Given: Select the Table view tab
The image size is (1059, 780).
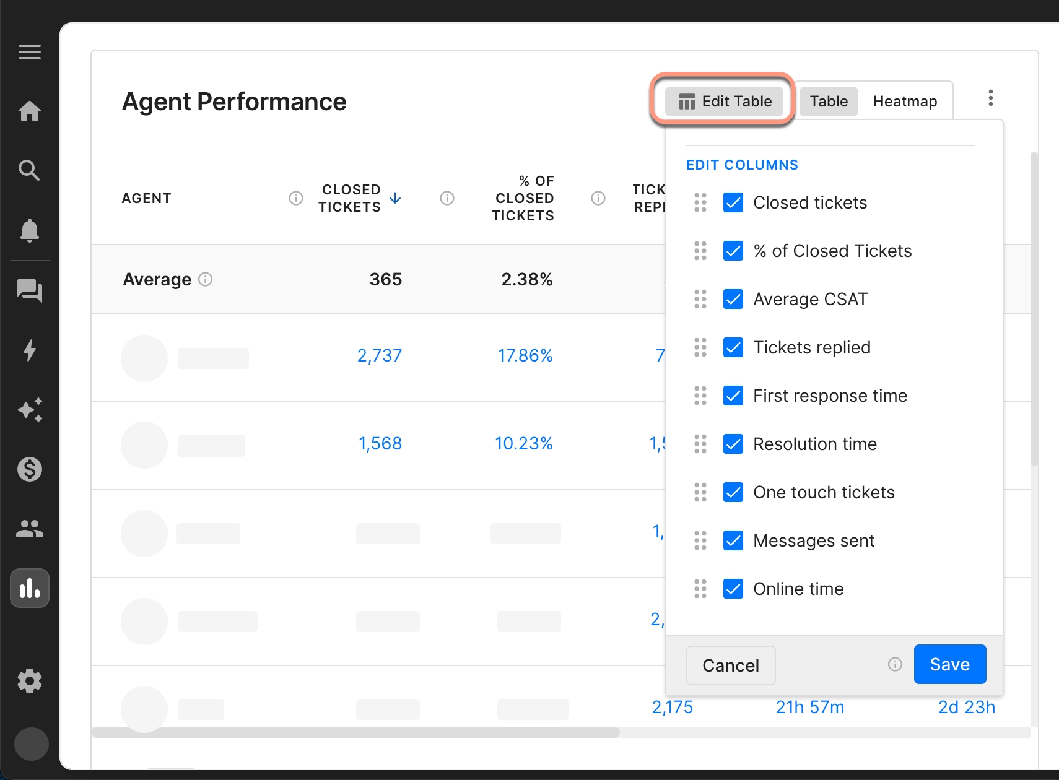Looking at the screenshot, I should (829, 101).
